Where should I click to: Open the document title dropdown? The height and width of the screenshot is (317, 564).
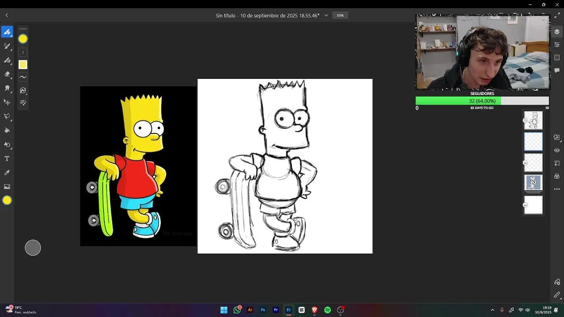click(x=326, y=15)
